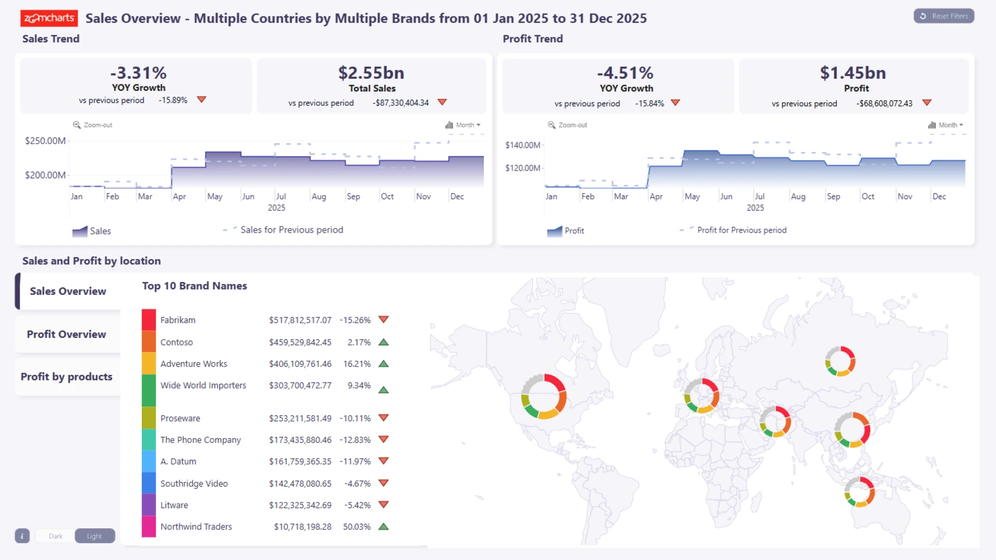This screenshot has width=996, height=560.
Task: Click the green up arrow beside Adventure Works
Action: tap(383, 364)
